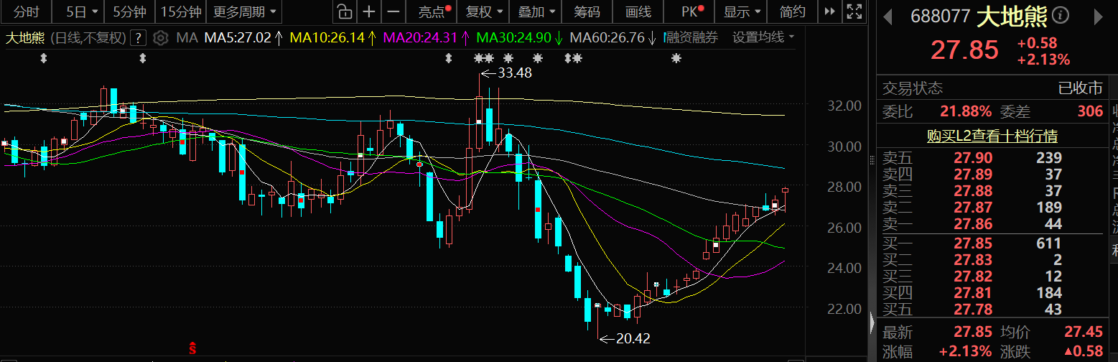Switch to 简约 simplified view
1118x362 pixels.
coord(792,11)
